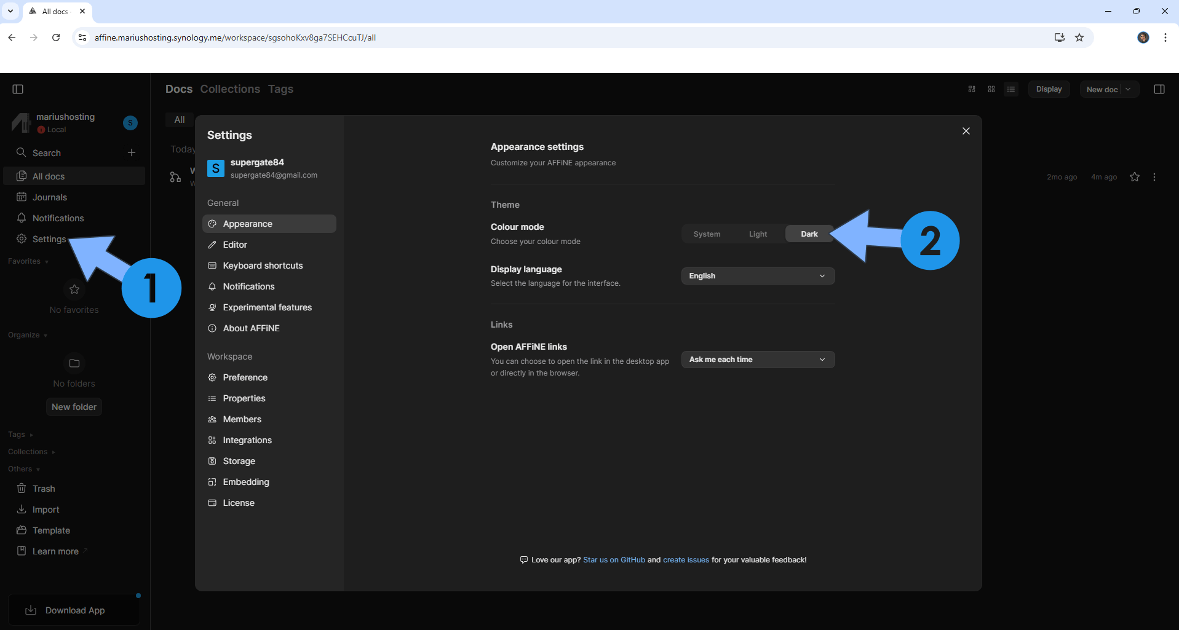Open Notifications in the left sidebar
Screen dimensions: 1179x630
click(x=74, y=218)
